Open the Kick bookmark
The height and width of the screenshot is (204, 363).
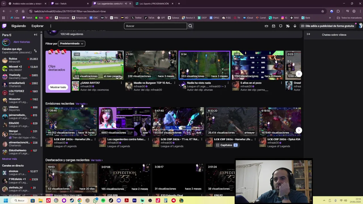click(39, 18)
